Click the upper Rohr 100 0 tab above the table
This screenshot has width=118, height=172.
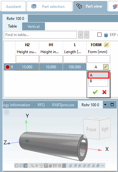click(15, 19)
